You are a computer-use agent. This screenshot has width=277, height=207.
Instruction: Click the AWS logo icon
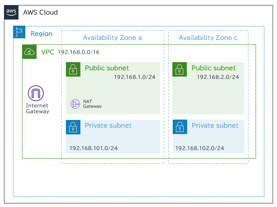click(x=11, y=12)
